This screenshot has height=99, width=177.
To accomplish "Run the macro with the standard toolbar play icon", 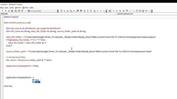I will pos(2,11).
